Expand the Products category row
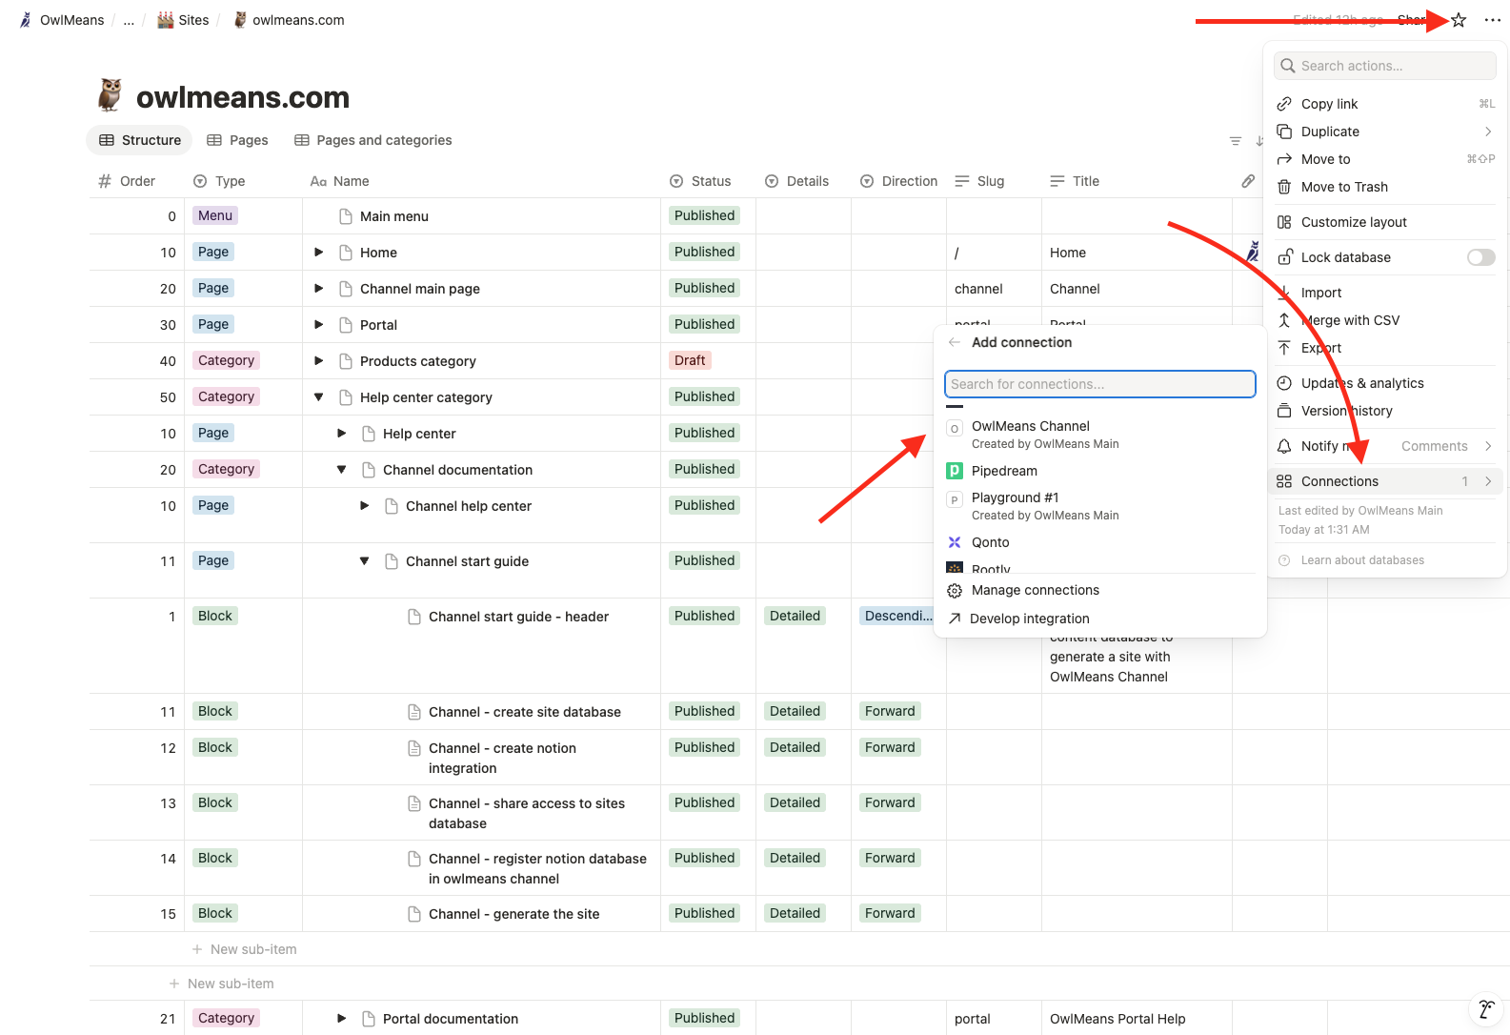 coord(319,361)
